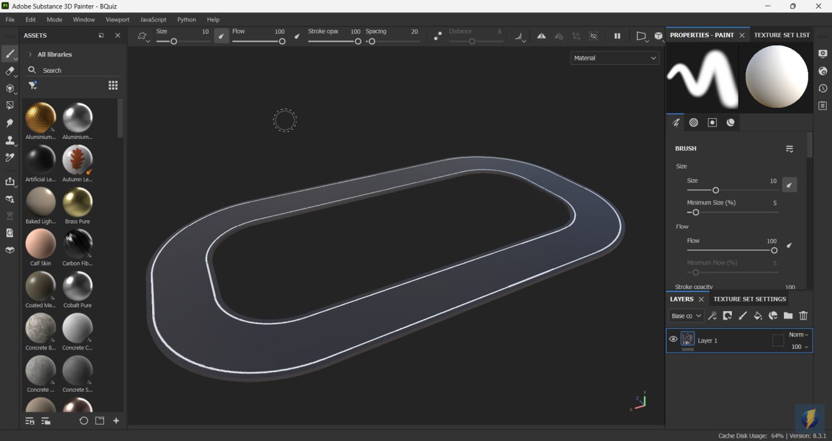The image size is (832, 441).
Task: Open the Viewport menu
Action: click(x=117, y=19)
